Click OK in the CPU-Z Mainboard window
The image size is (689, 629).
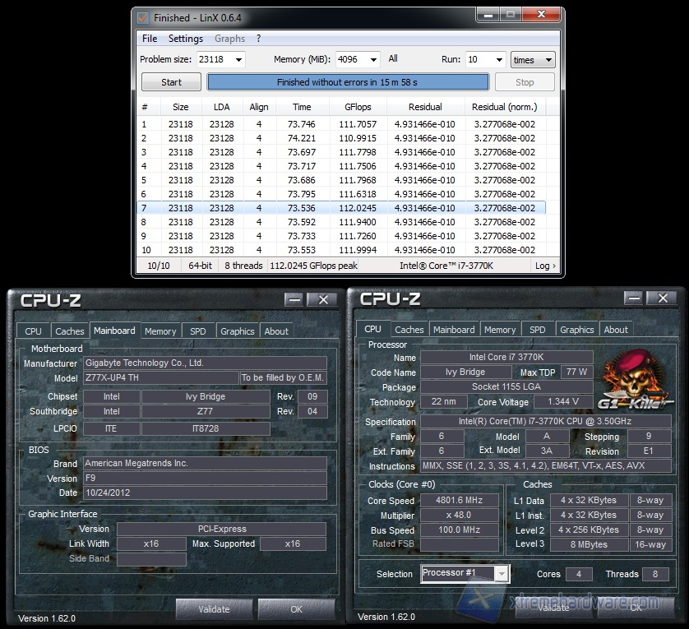pyautogui.click(x=296, y=609)
